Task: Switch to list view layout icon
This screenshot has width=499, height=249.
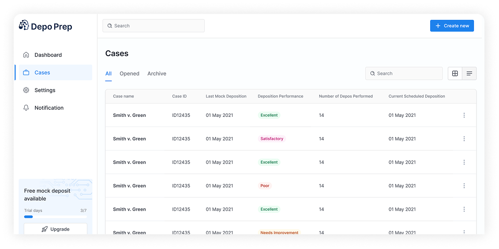Action: [469, 74]
